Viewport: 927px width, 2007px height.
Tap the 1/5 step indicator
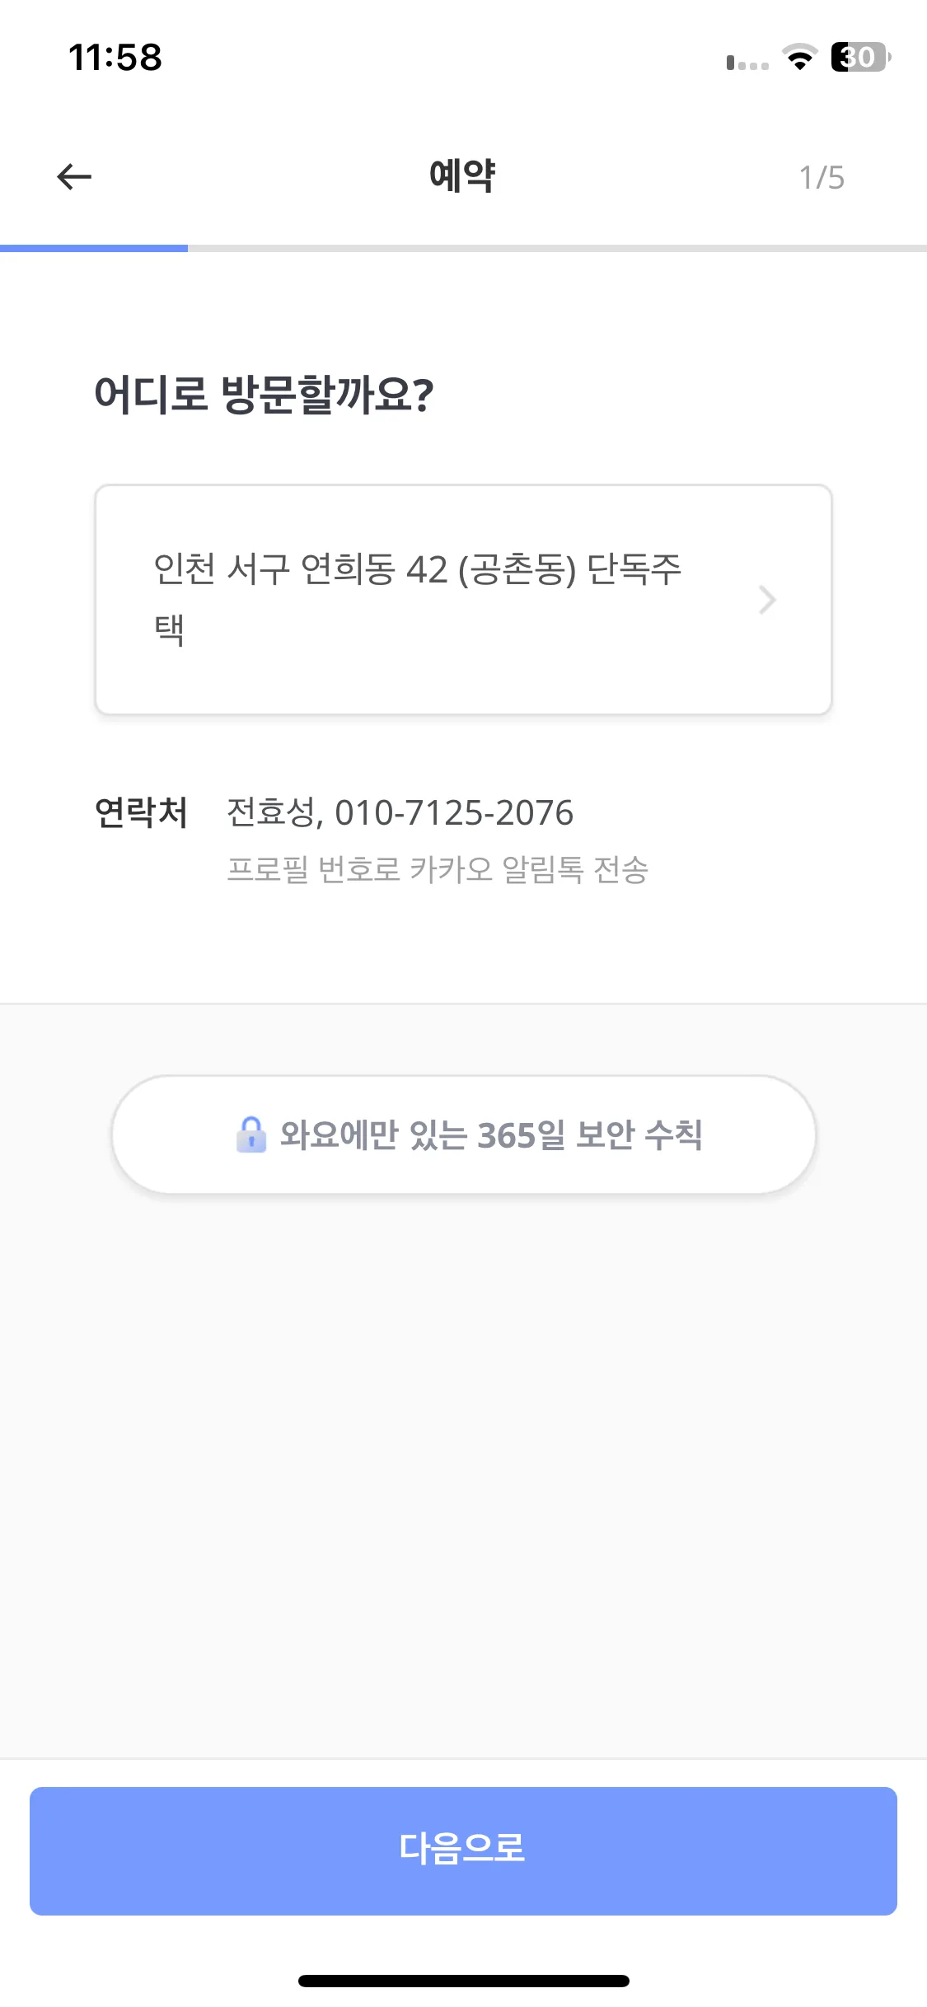click(822, 177)
